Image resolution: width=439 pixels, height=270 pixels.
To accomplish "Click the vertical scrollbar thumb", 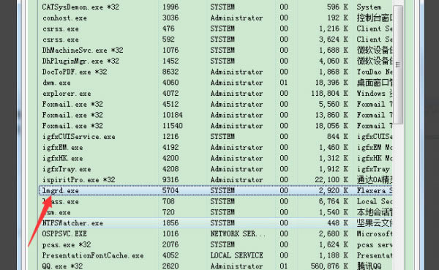I will [398, 64].
